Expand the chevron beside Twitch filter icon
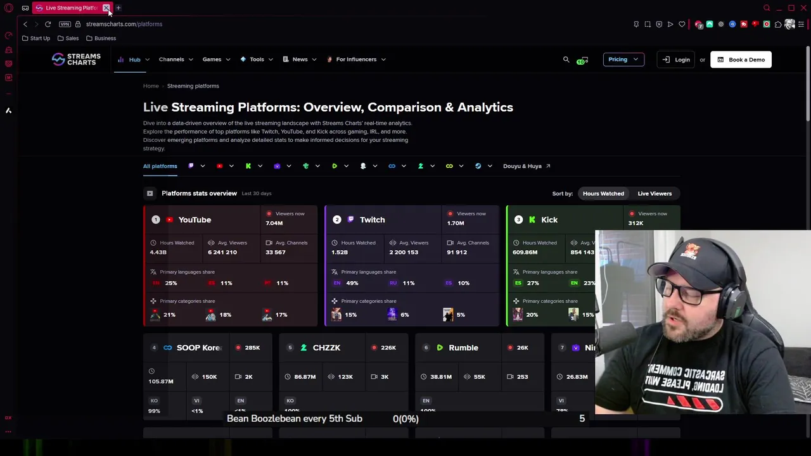Image resolution: width=811 pixels, height=456 pixels. click(203, 166)
